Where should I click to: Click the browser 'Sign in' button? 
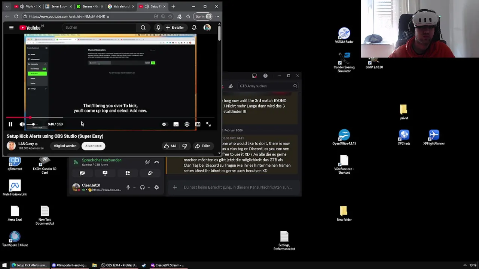pyautogui.click(x=203, y=16)
